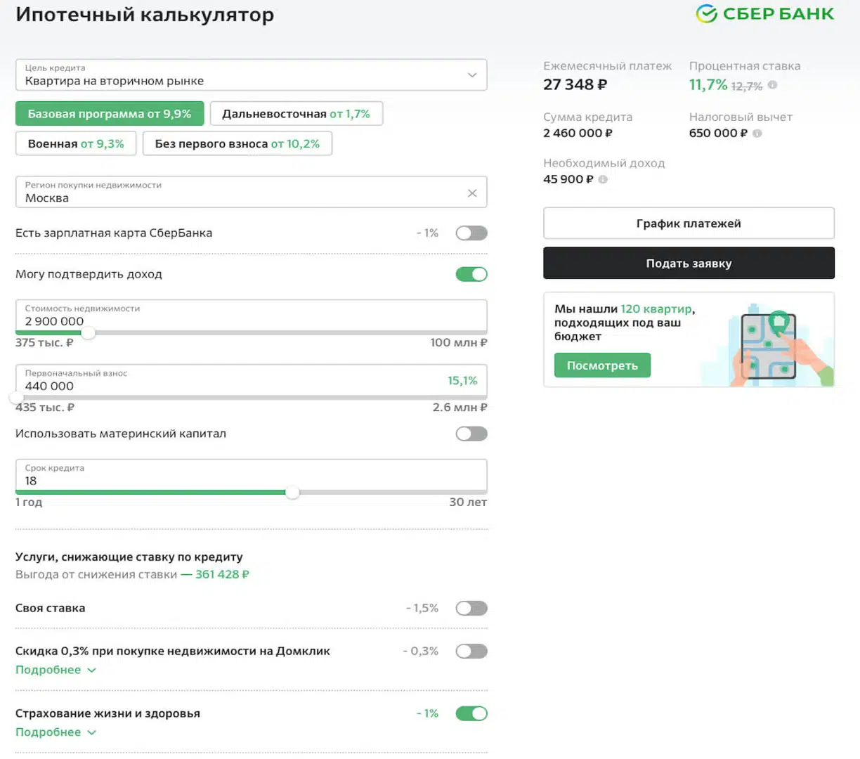Select Базовая программа от 9,9% tab
Viewport: 860px width, 759px height.
tap(110, 114)
